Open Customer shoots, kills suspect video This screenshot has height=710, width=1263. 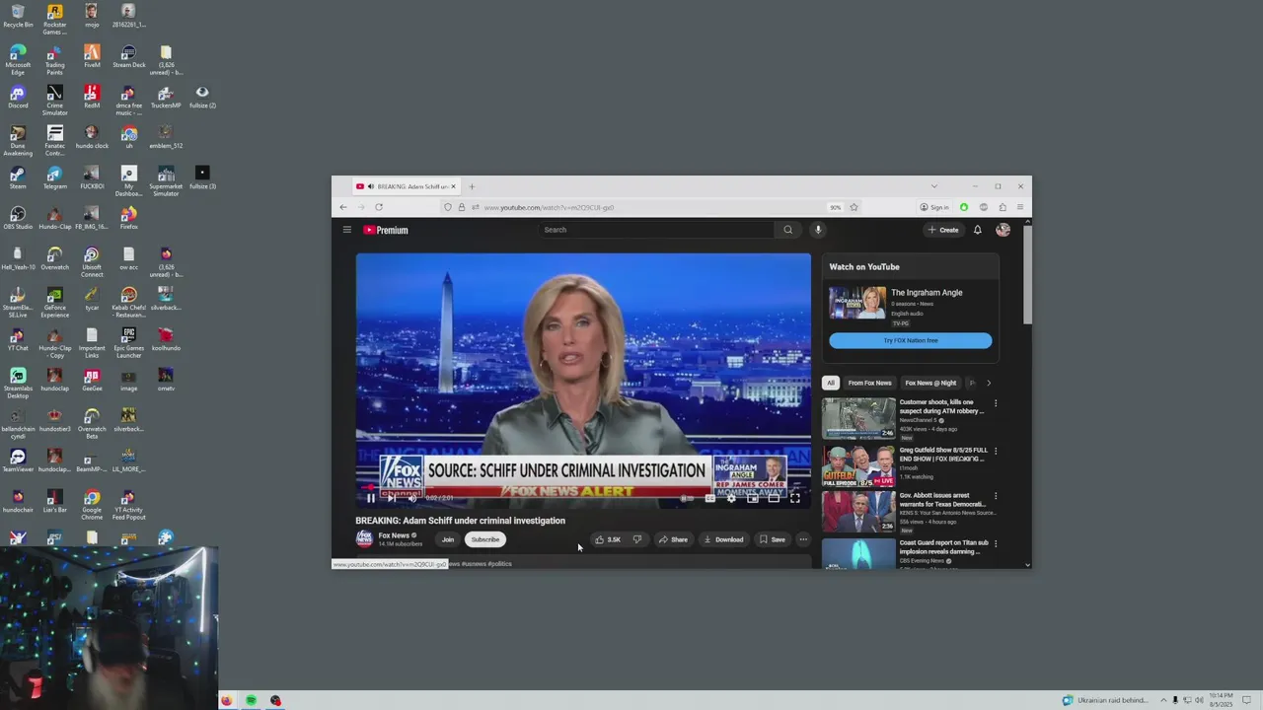(x=858, y=418)
